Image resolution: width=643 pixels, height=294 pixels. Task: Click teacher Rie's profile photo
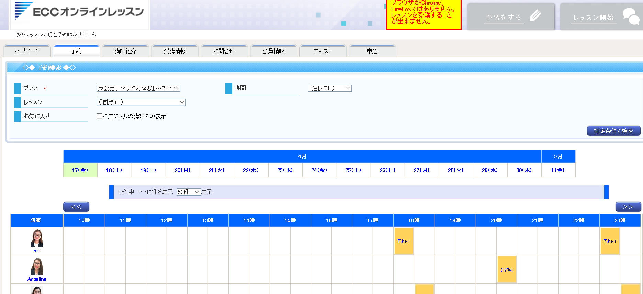pyautogui.click(x=37, y=238)
